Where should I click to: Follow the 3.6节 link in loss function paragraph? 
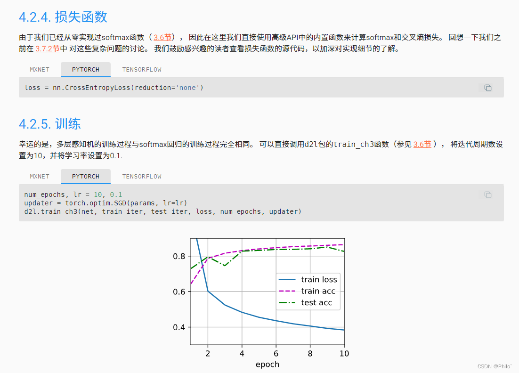pos(162,37)
